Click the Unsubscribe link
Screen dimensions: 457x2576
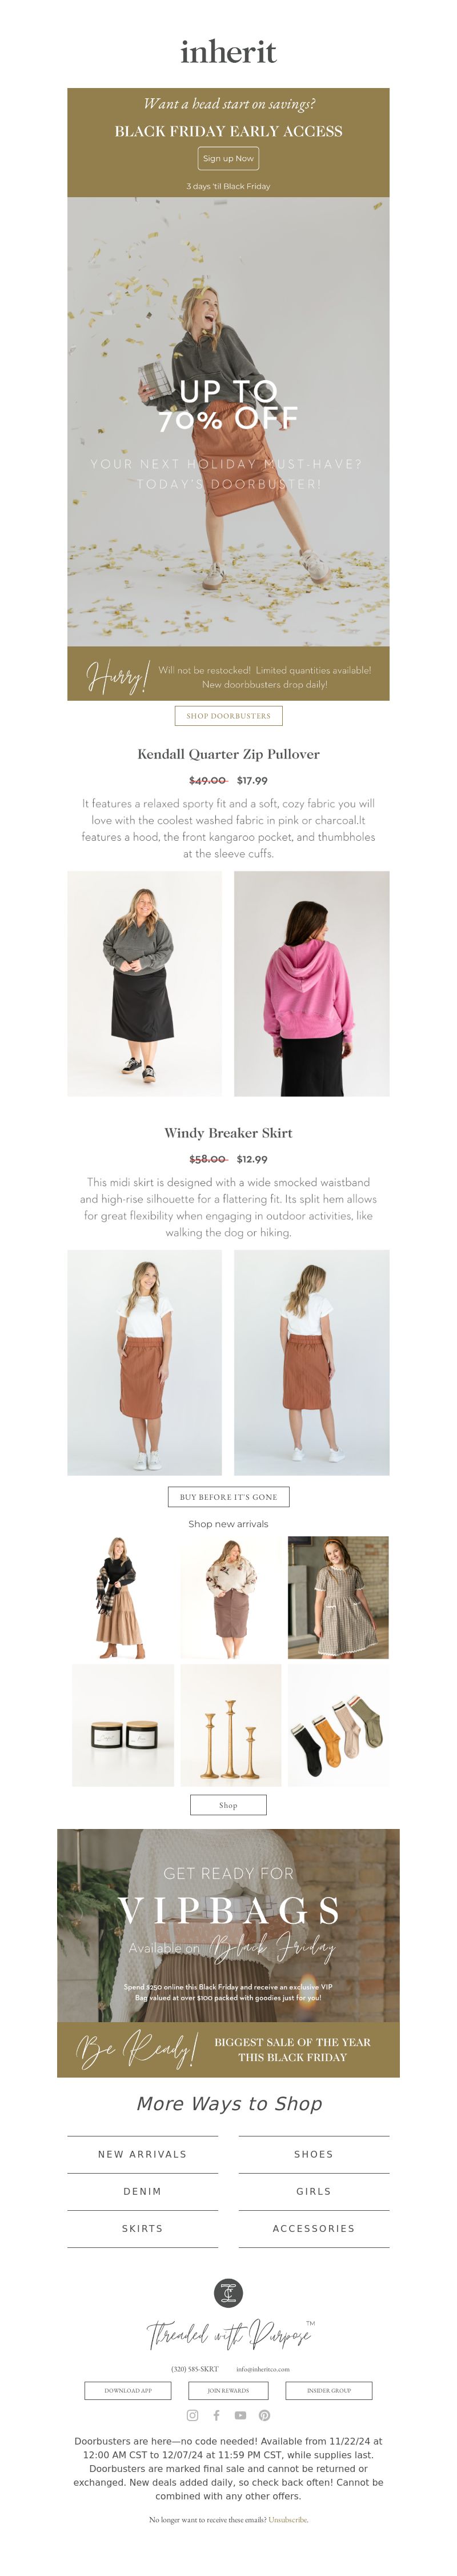[288, 2520]
